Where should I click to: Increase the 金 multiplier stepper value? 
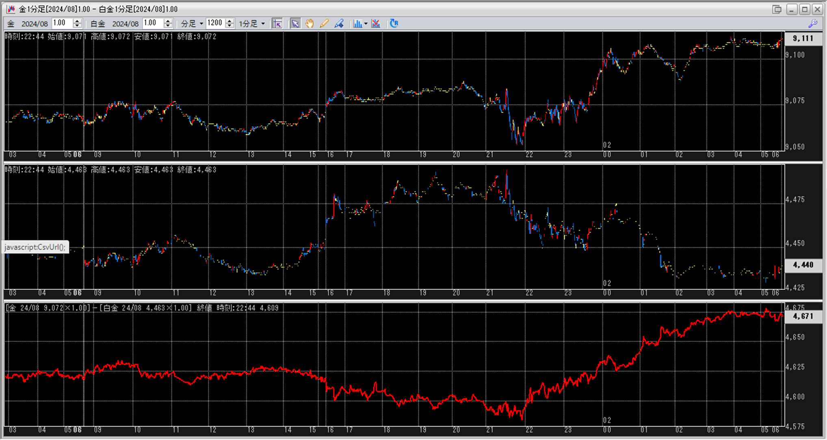pos(77,21)
